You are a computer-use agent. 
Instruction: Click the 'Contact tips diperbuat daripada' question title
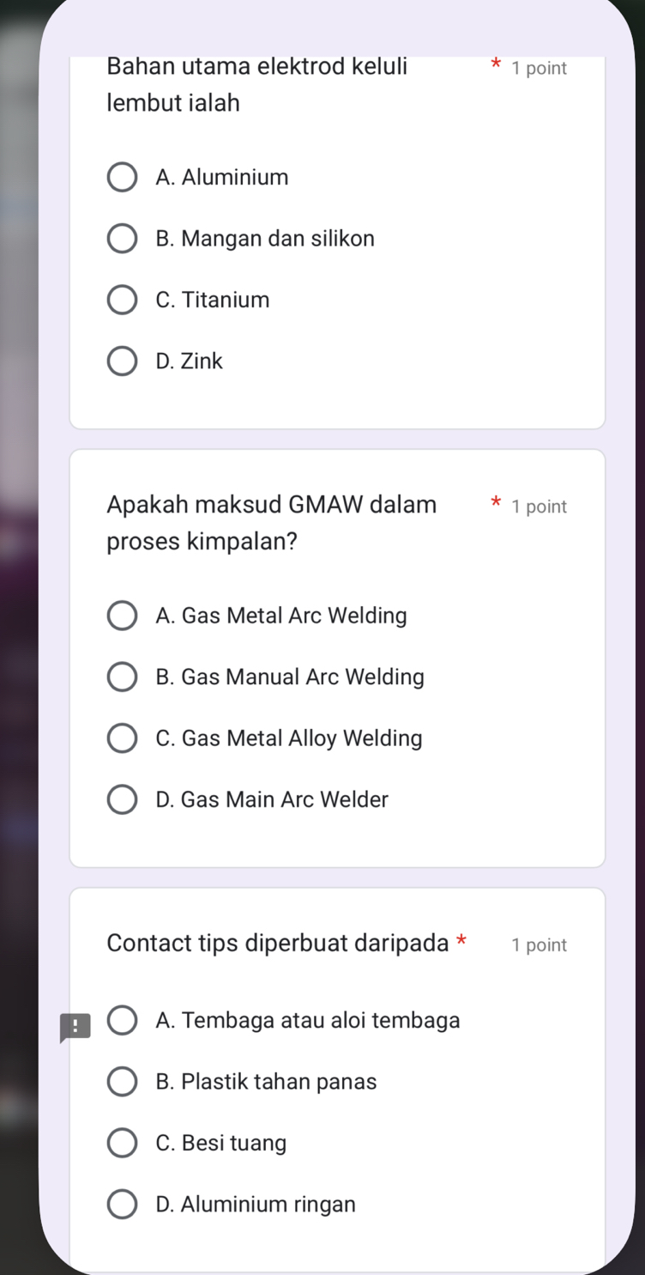tap(278, 943)
